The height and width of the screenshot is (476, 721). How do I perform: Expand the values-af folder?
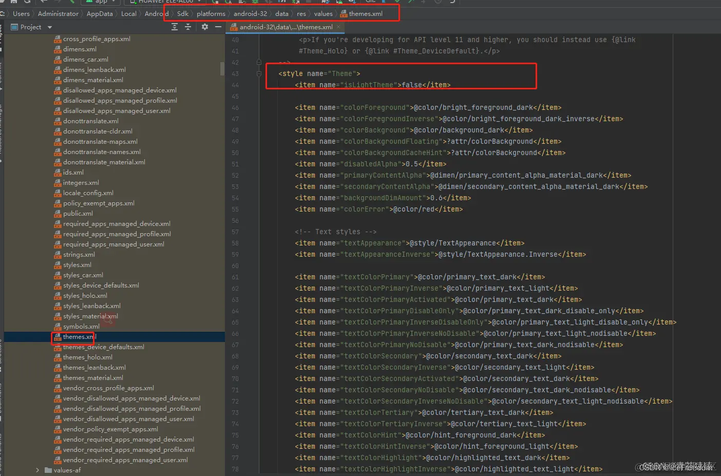coord(37,470)
